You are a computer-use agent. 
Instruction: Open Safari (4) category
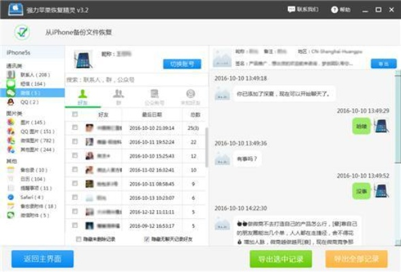point(25,197)
